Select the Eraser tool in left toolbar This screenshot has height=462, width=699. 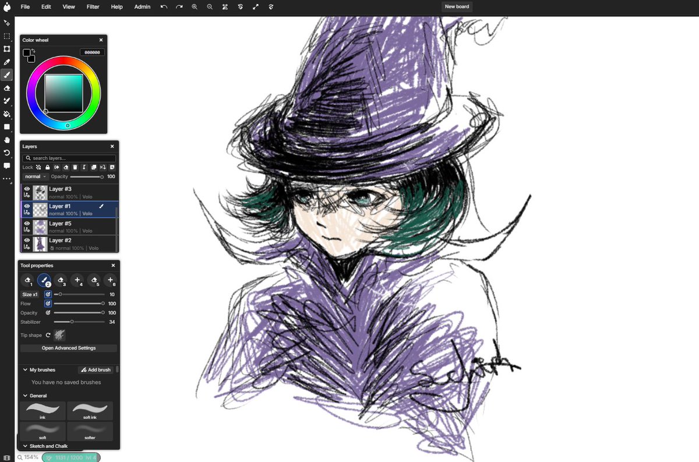(7, 88)
